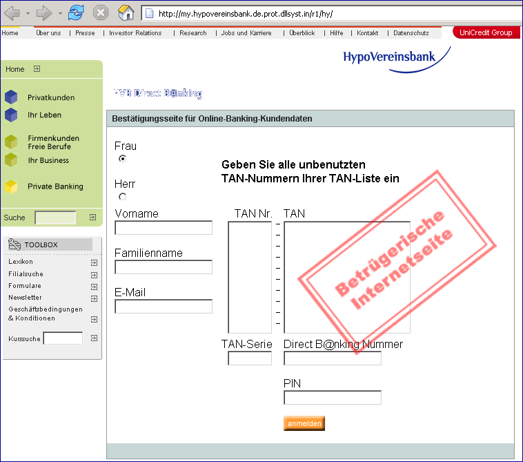Image resolution: width=523 pixels, height=462 pixels.
Task: Click the Kurssuche submit arrow icon
Action: click(x=94, y=338)
